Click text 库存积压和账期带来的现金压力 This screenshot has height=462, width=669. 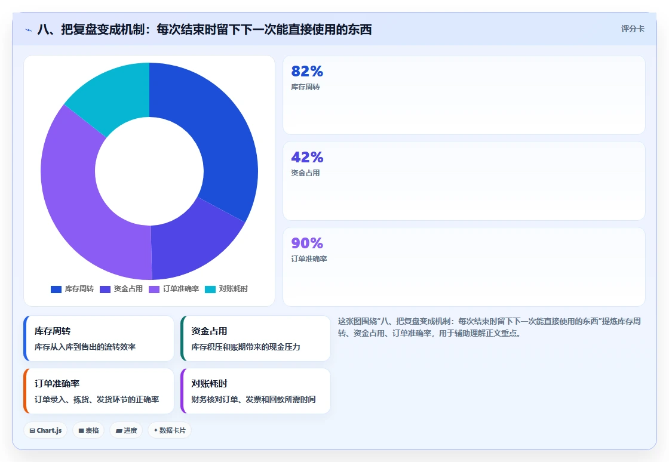245,347
